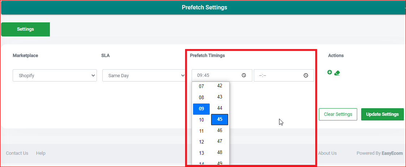Choose minute 44 in time picker

(219, 108)
